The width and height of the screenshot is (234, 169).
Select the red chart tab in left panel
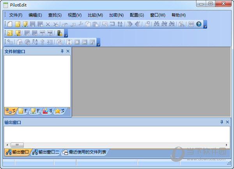pos(48,111)
